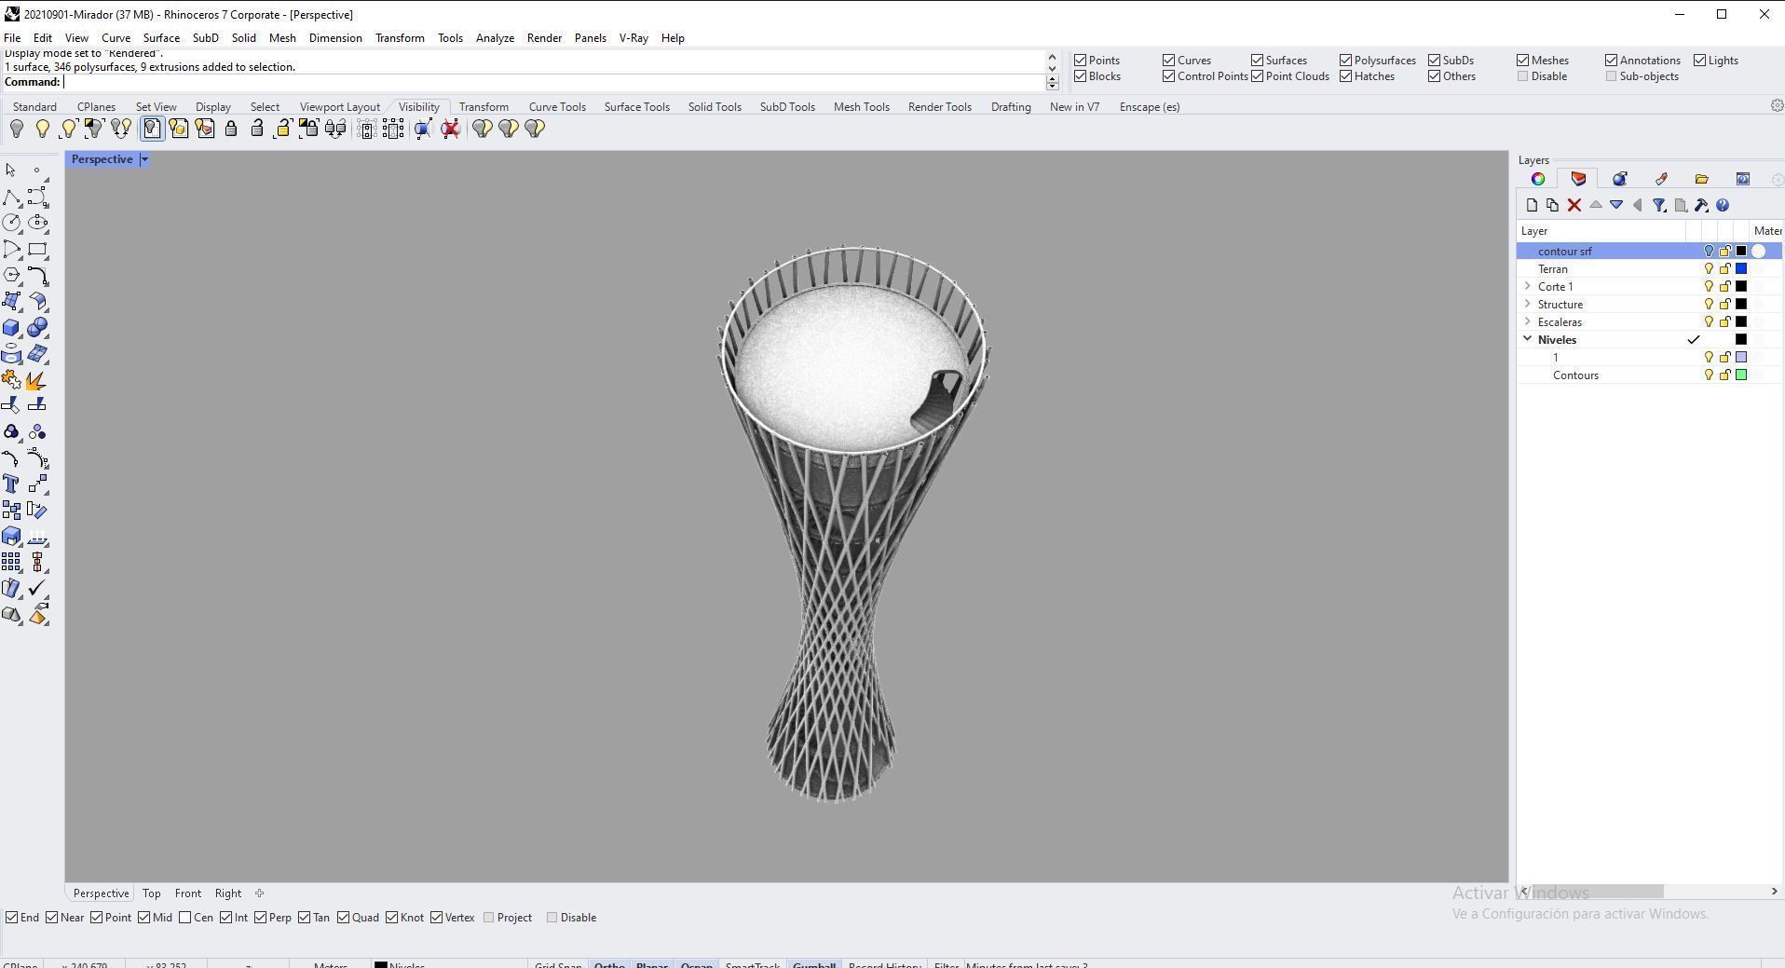The height and width of the screenshot is (968, 1785).
Task: Select the Boolean union spheres tool
Action: [x=38, y=328]
